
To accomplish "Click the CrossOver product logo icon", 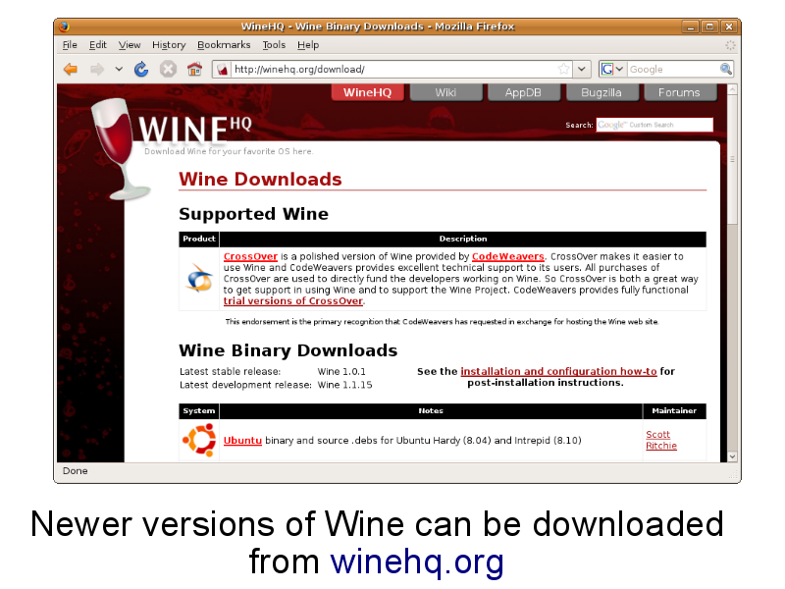I will pos(199,279).
